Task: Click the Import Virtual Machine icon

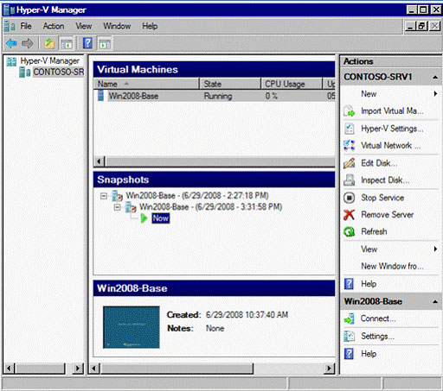Action: coord(350,111)
